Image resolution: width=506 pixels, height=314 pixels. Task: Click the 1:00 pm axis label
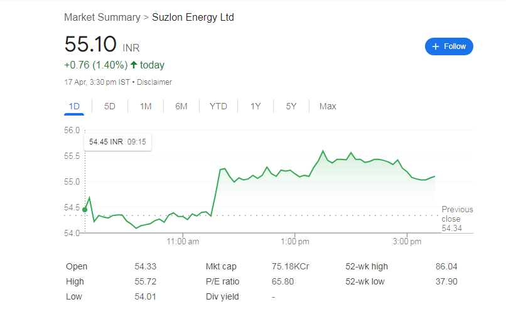[294, 241]
